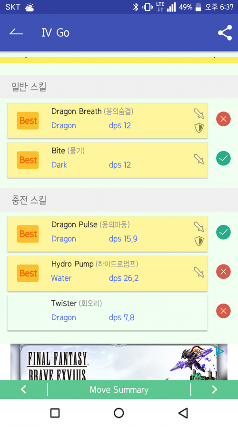Screen dimensions: 238x427
Task: Select the Twister move card
Action: 107,313
